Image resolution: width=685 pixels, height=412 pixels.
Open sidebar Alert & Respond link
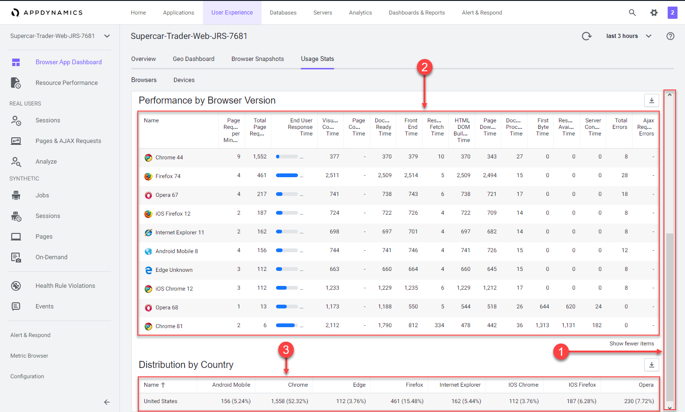click(30, 335)
